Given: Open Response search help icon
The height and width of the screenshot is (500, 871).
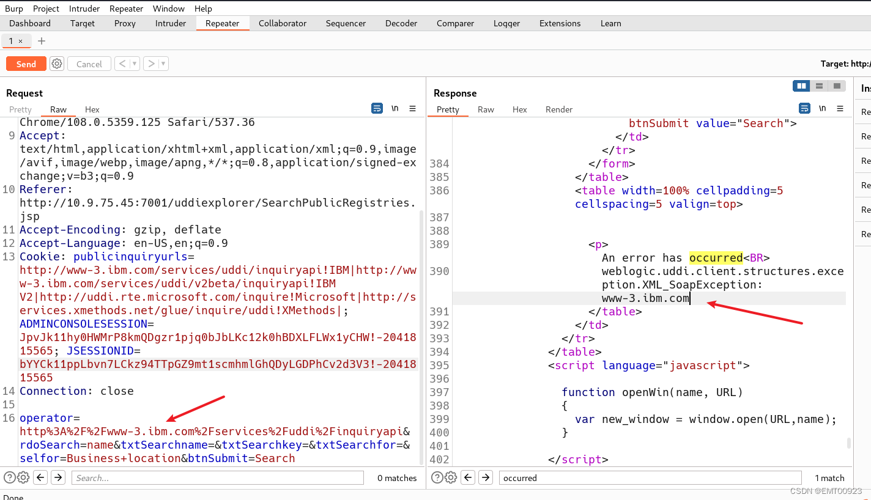Looking at the screenshot, I should (x=437, y=477).
